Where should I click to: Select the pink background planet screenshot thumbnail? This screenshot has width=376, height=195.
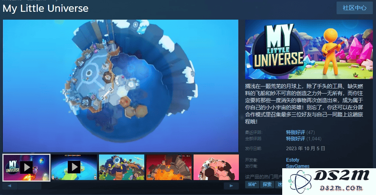pyautogui.click(x=216, y=167)
